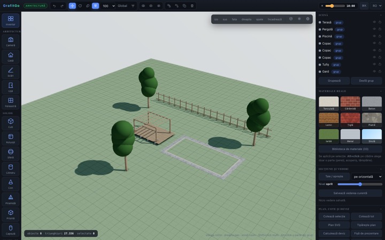Click the Calculează deviz button
Screen dimensions: 385x240
pos(334,234)
